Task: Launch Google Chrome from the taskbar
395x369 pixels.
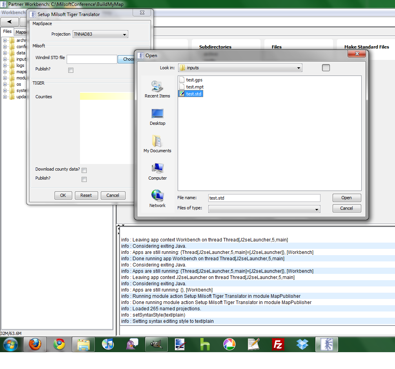Action: point(59,344)
